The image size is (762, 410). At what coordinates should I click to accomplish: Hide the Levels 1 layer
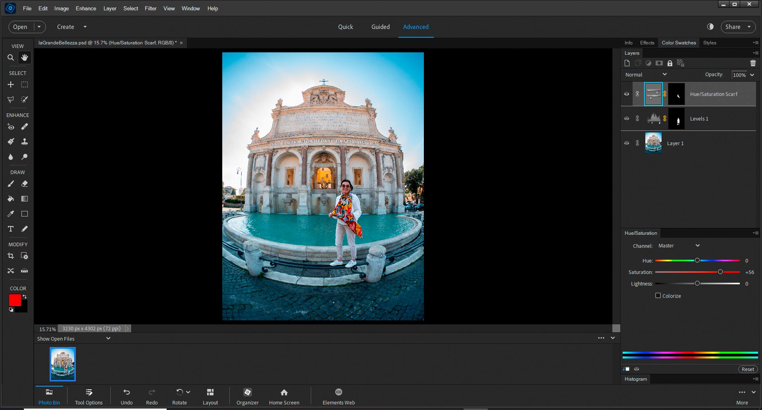coord(627,119)
